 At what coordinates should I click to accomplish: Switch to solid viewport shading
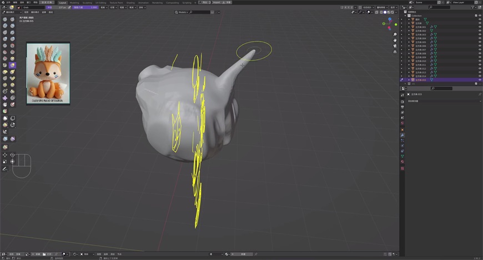(385, 12)
